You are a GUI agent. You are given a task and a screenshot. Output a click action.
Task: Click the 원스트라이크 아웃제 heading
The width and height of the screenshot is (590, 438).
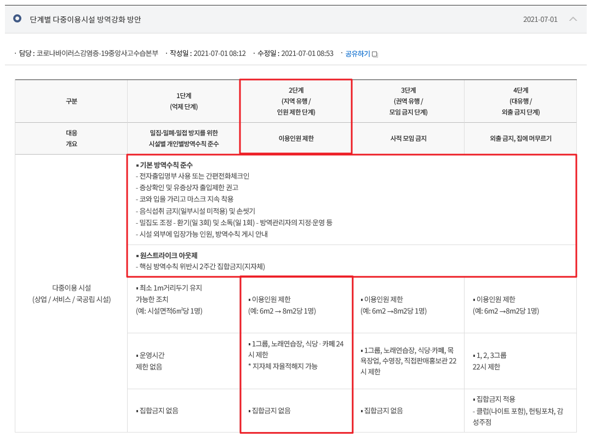pyautogui.click(x=168, y=255)
